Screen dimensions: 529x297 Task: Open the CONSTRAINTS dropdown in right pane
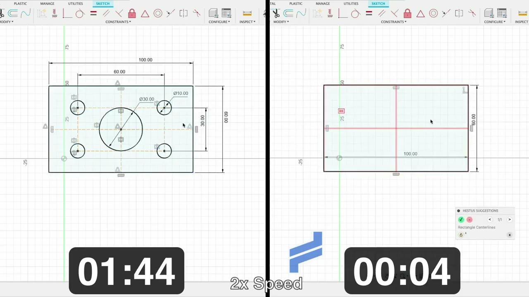click(x=394, y=22)
